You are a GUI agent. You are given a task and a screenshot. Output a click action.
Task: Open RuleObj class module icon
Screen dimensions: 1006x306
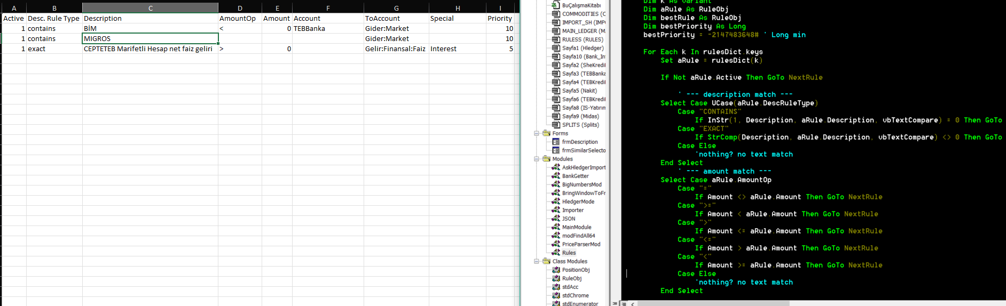(x=556, y=278)
